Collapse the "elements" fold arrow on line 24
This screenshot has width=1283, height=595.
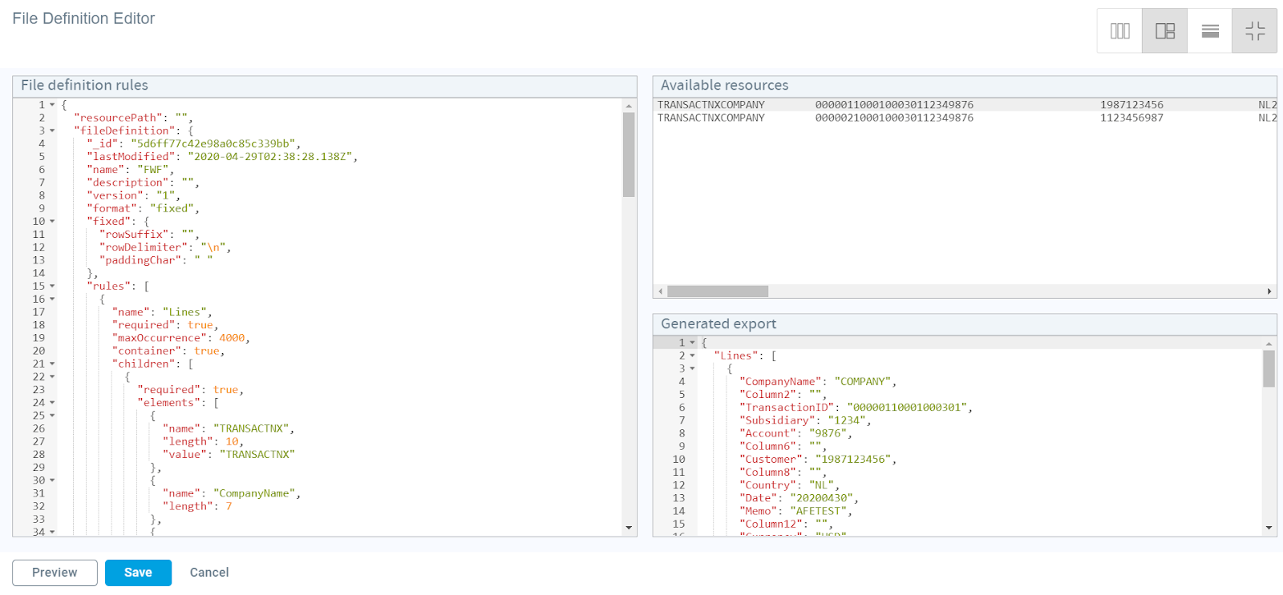pos(52,403)
